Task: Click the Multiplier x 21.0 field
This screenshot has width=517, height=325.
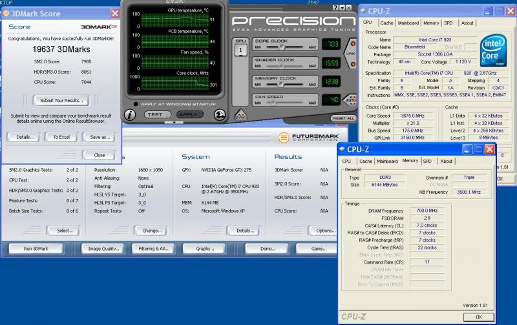Action: (x=412, y=123)
